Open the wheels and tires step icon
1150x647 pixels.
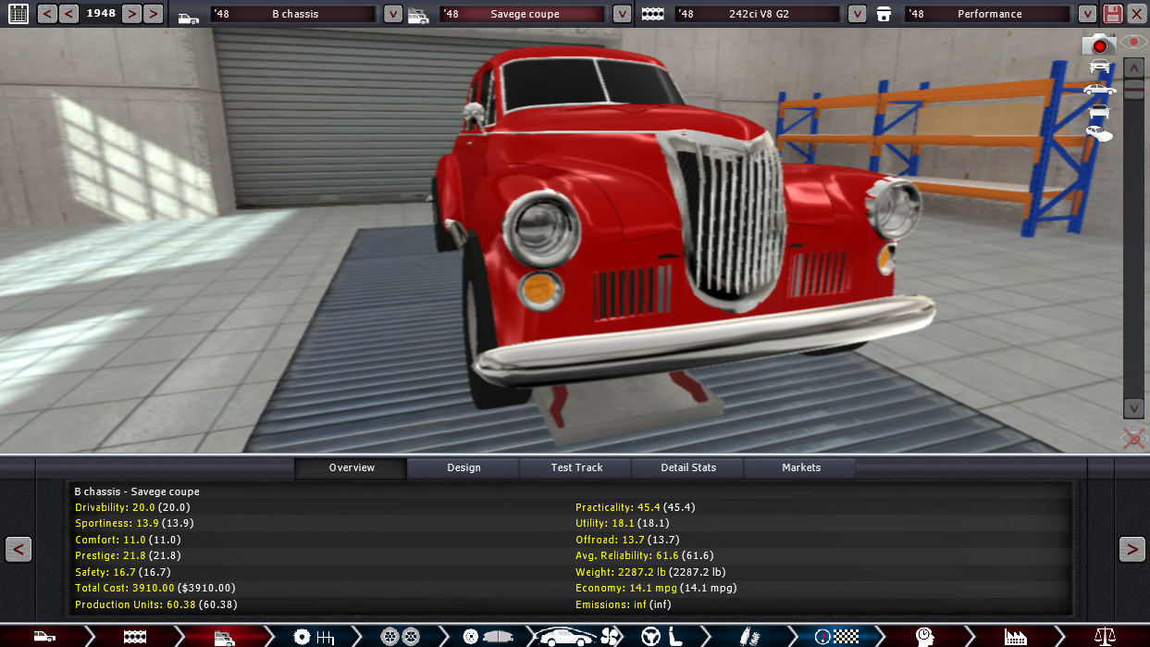click(x=400, y=636)
